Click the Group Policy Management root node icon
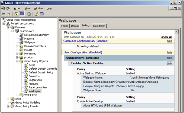Screen dimensions: 184x113 point(4,20)
